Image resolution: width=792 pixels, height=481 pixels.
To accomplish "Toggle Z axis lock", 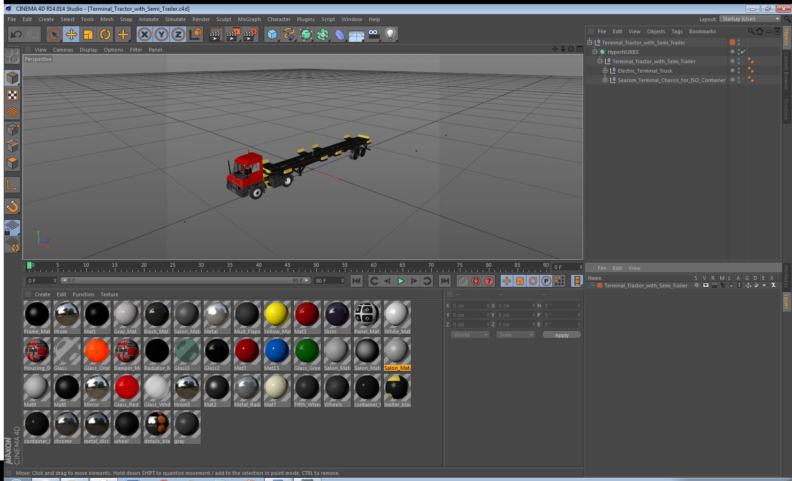I will pos(178,34).
